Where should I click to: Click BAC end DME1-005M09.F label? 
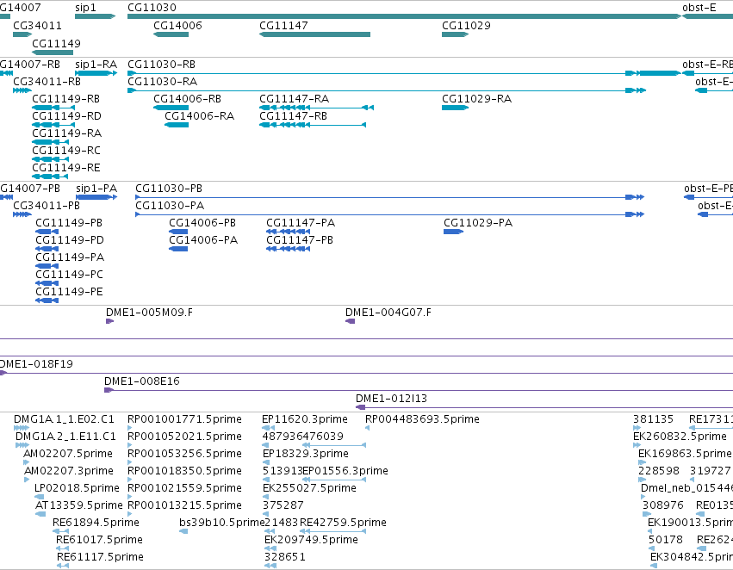tap(149, 312)
